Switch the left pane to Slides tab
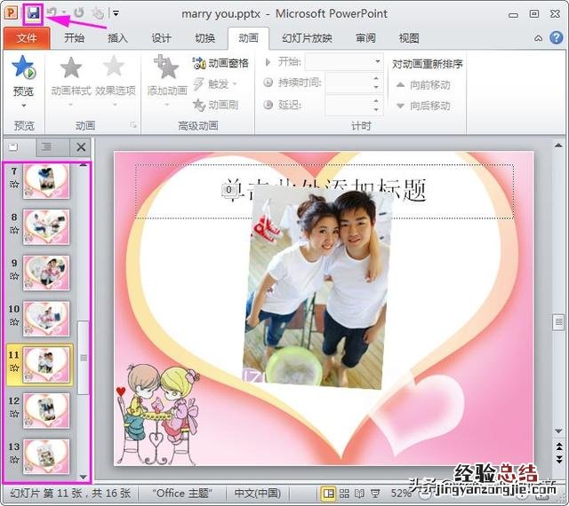 pyautogui.click(x=13, y=147)
